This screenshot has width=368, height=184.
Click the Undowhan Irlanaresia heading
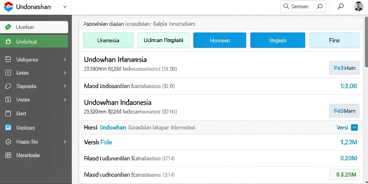click(115, 60)
